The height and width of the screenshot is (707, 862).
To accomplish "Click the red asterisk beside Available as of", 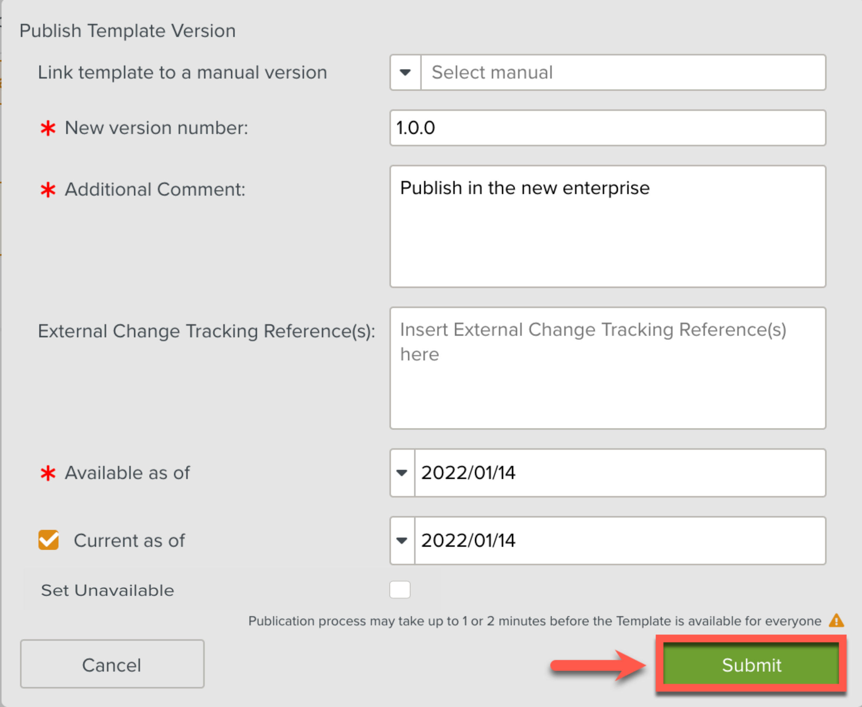I will 48,473.
